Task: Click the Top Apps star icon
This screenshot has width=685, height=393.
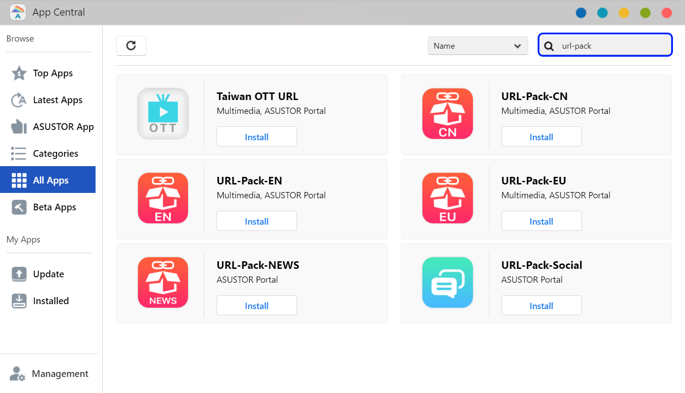Action: coord(19,73)
